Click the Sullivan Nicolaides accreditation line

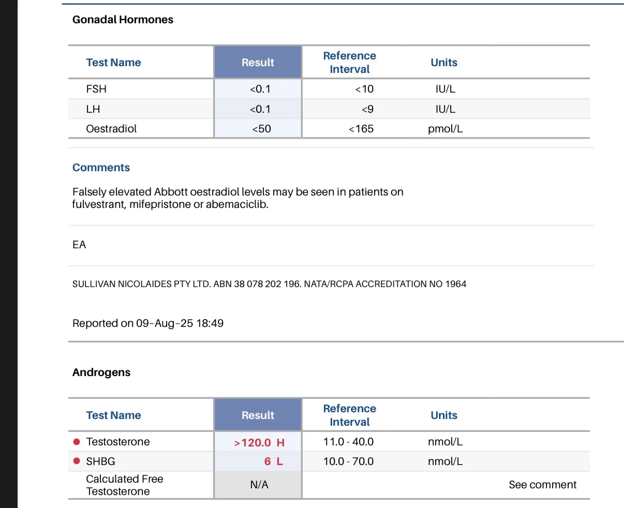click(269, 284)
